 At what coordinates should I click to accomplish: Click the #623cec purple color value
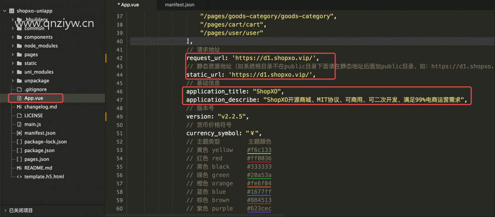[x=259, y=208]
